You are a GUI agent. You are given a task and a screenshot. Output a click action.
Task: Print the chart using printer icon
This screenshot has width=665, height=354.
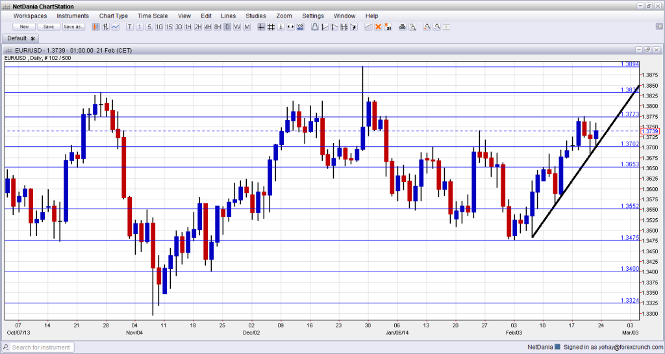(x=403, y=27)
